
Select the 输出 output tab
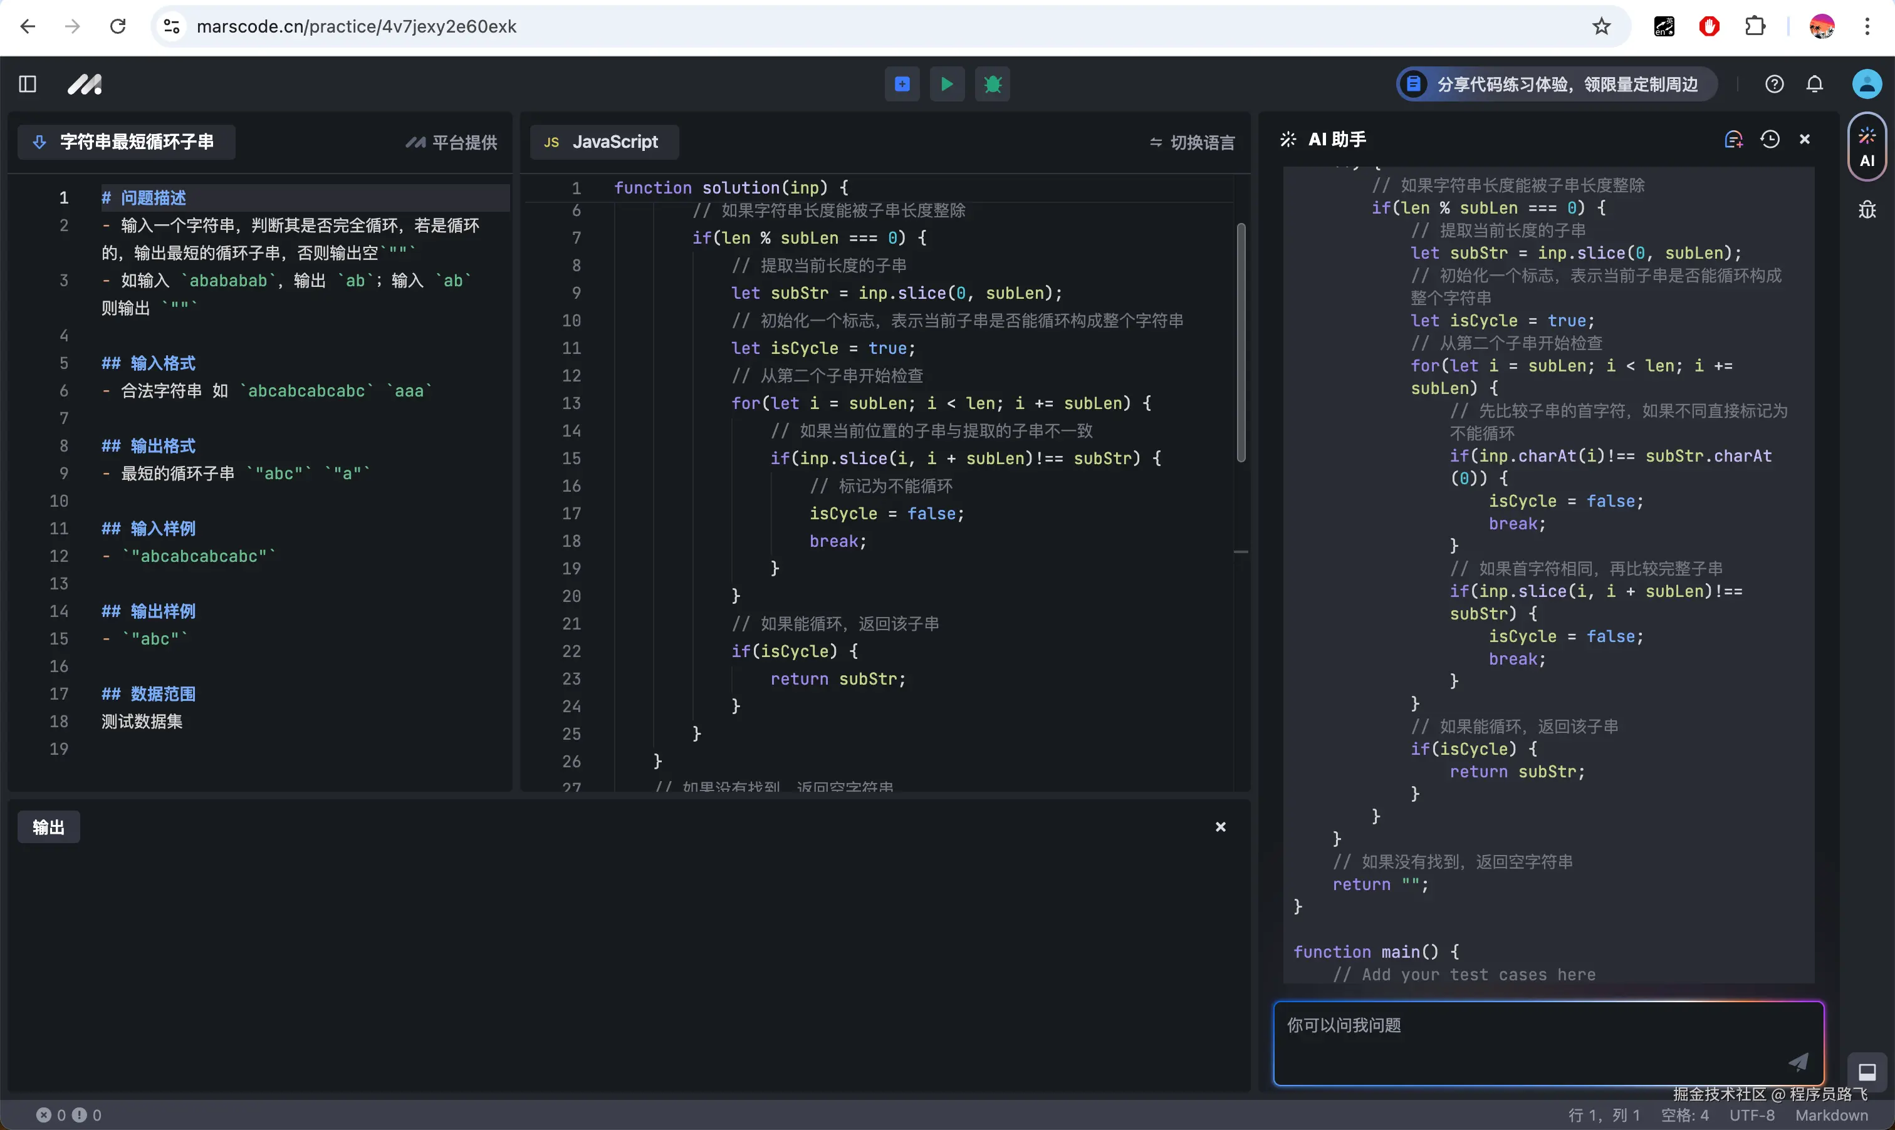tap(49, 827)
